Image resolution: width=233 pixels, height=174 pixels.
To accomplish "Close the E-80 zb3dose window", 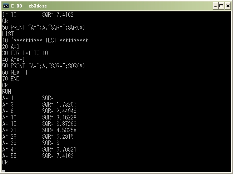I will point(228,6).
